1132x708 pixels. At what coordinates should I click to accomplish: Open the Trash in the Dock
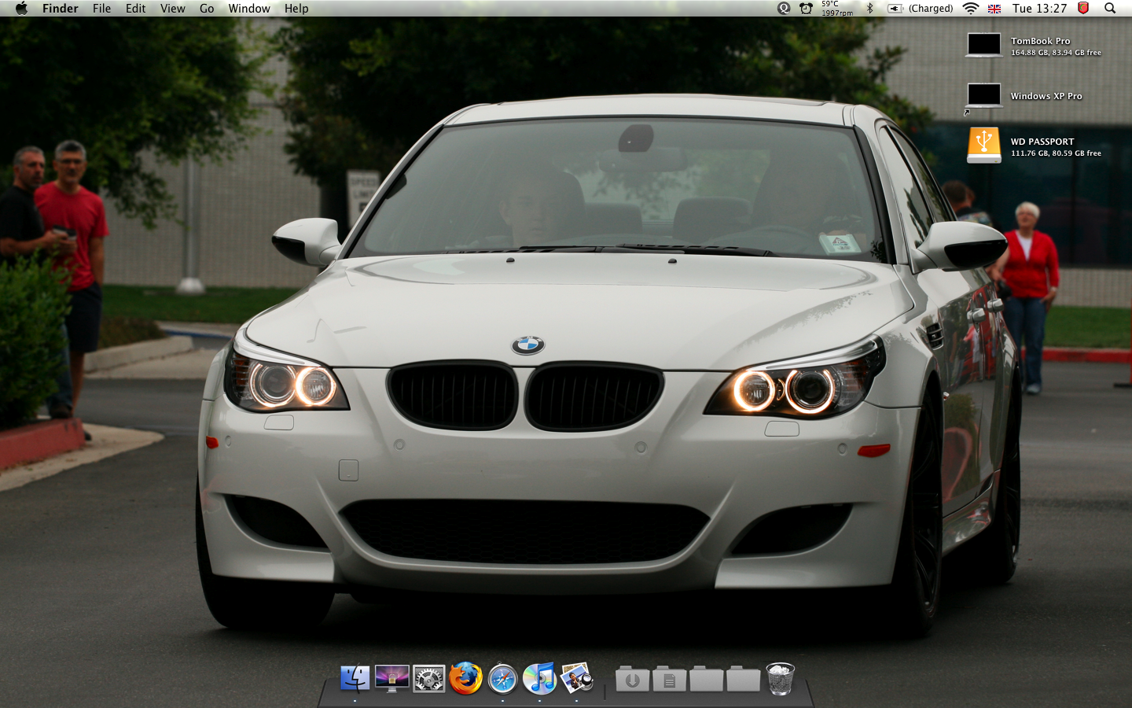(x=780, y=679)
